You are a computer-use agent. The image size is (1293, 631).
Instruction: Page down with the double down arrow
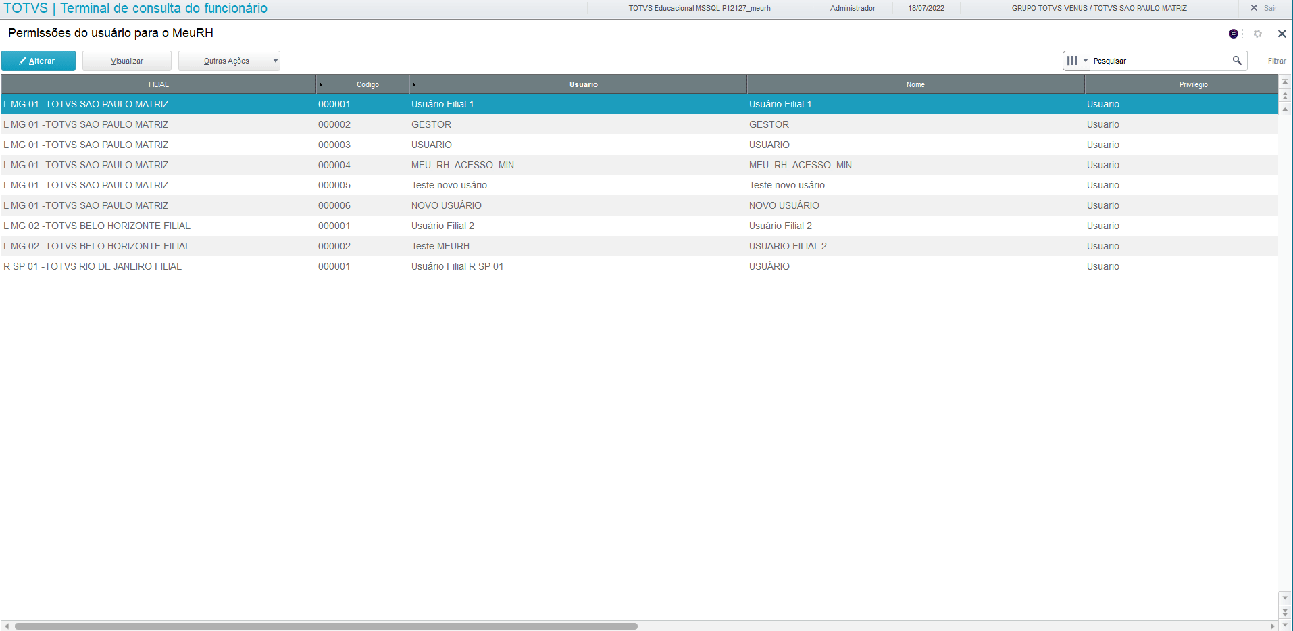pos(1285,611)
